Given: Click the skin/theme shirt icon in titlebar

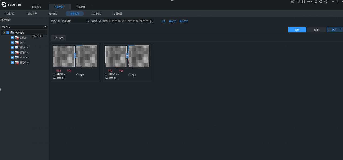Looking at the screenshot, I should point(298,2).
